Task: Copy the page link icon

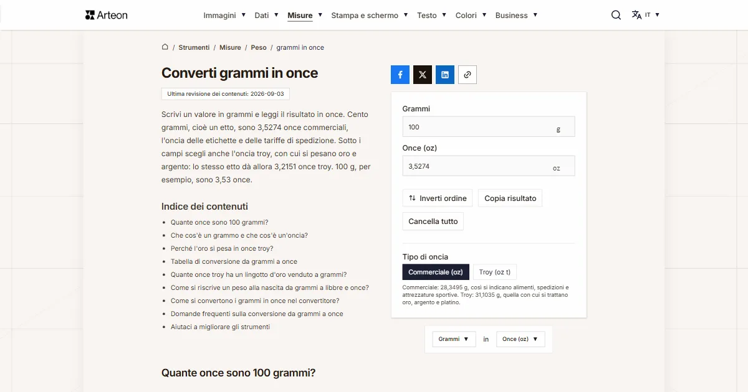Action: (x=467, y=75)
